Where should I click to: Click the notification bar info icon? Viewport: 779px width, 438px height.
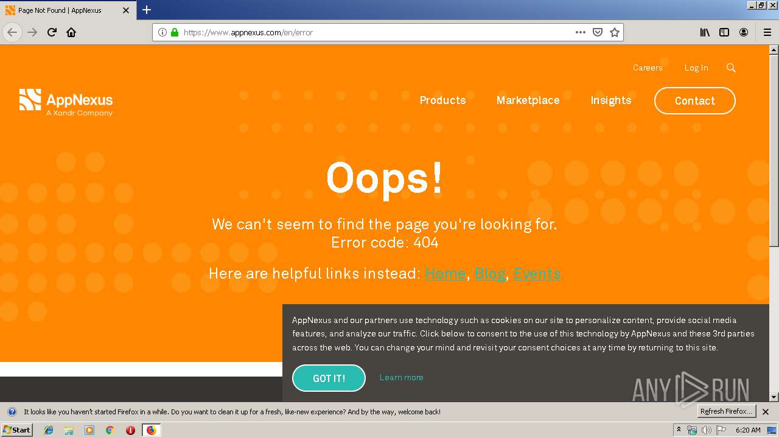click(12, 412)
